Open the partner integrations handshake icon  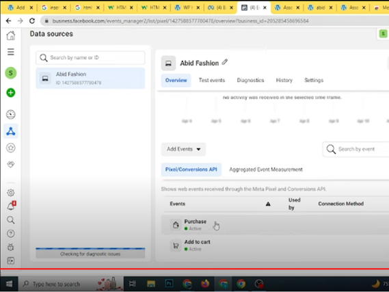point(11,164)
